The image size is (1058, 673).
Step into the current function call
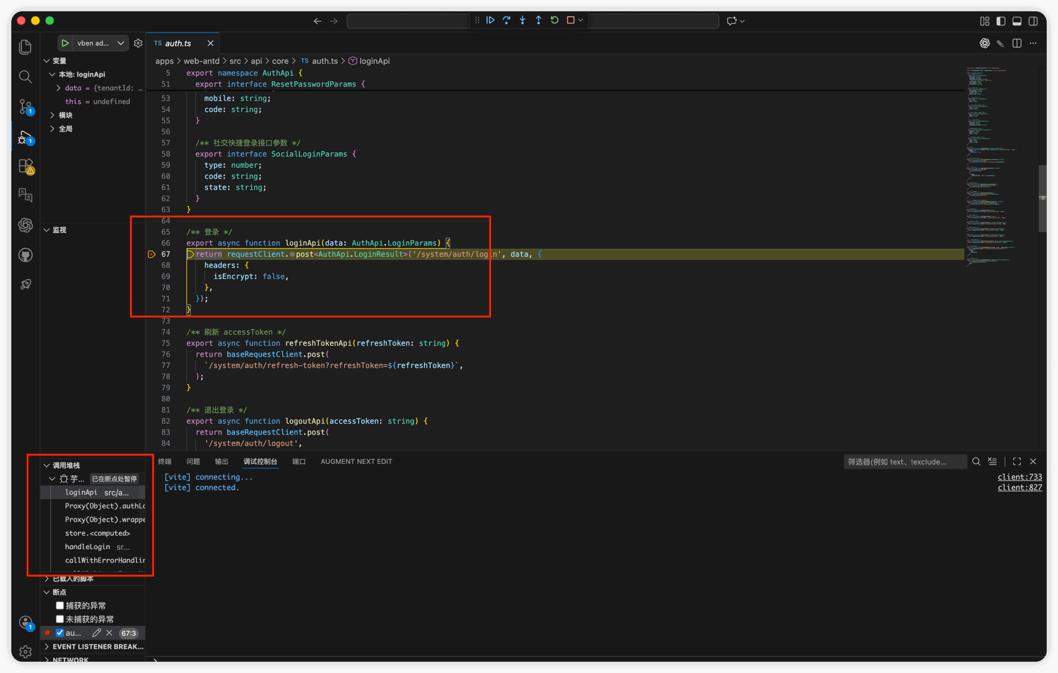click(x=522, y=20)
